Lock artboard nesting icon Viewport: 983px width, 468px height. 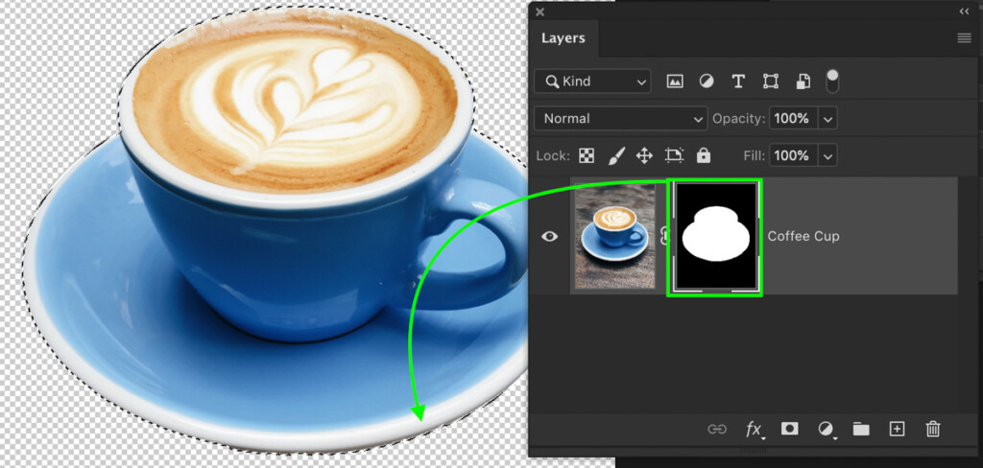click(674, 155)
